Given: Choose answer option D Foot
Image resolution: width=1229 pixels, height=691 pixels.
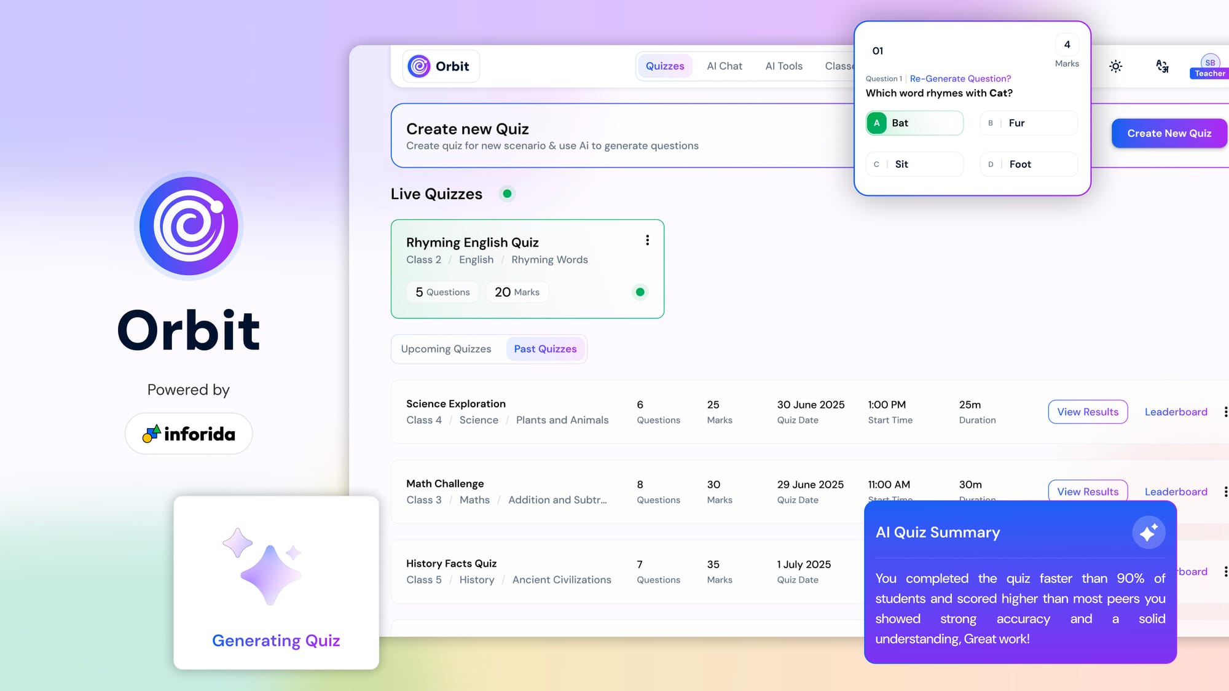Looking at the screenshot, I should (1028, 164).
